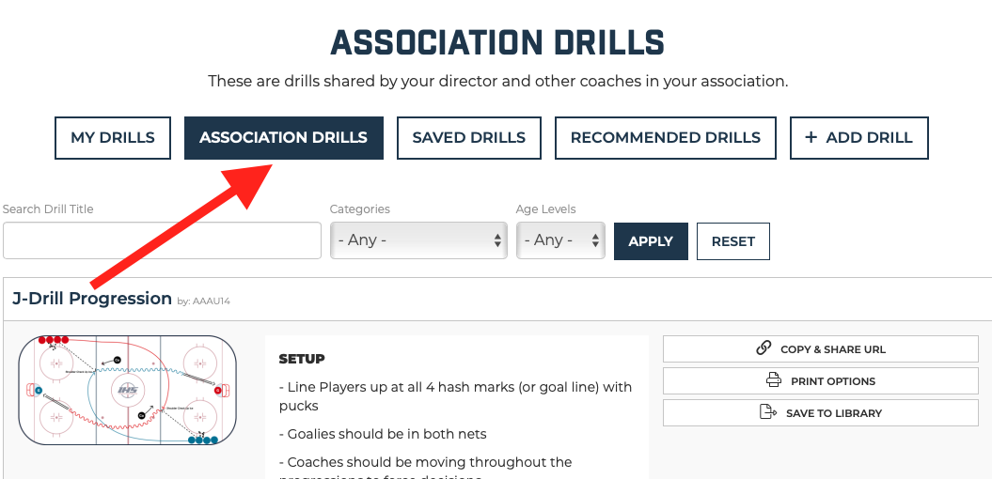This screenshot has height=479, width=992.
Task: Click the printer icon beside Print Options
Action: (773, 380)
